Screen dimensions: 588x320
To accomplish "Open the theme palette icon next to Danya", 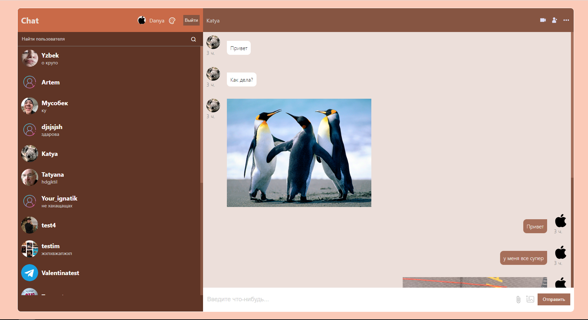I will (172, 20).
